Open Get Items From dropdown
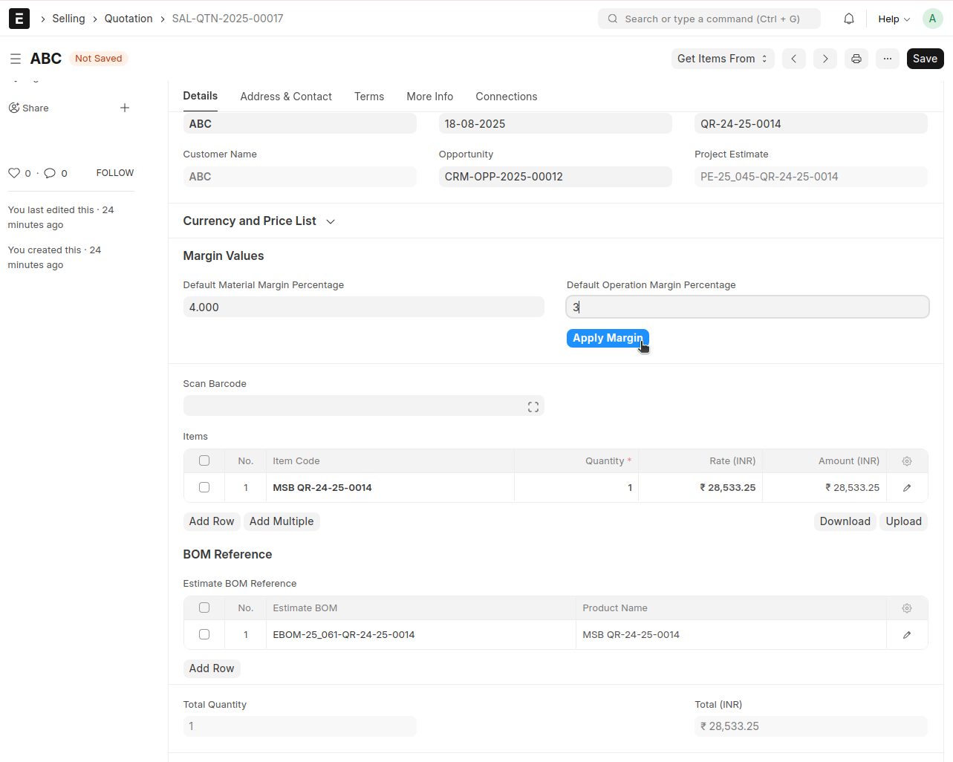The image size is (953, 762). click(x=722, y=59)
